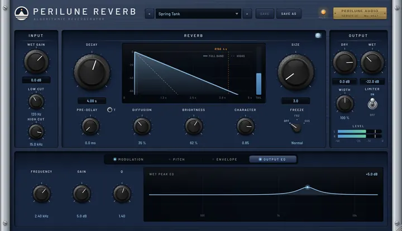Click the Low Cut knob
Screen dimensions: 402x231
coord(36,102)
